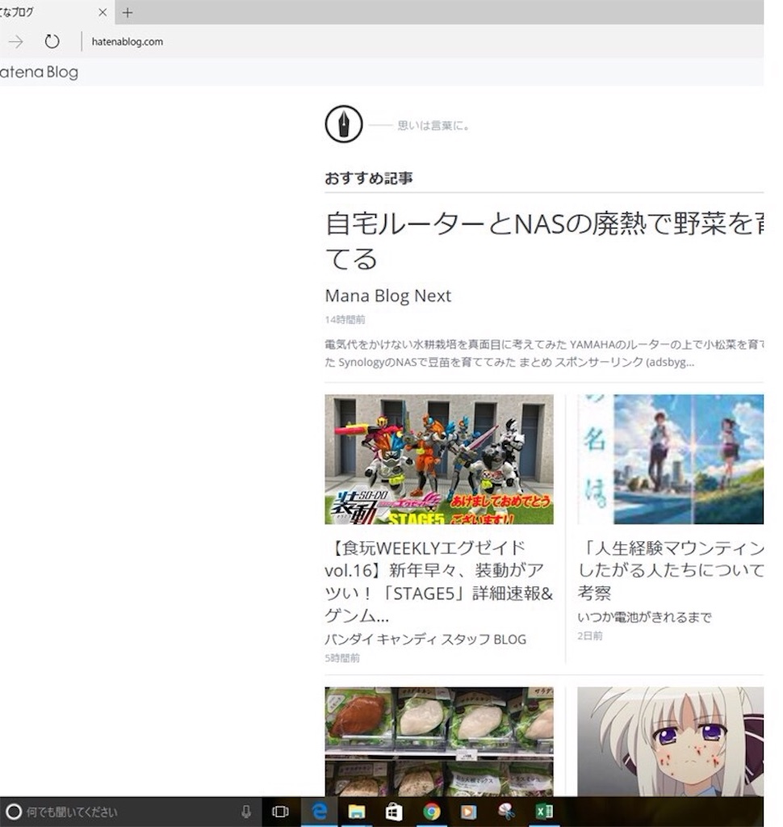
Task: Open the 人生経験マウンティング article title
Action: [x=671, y=571]
